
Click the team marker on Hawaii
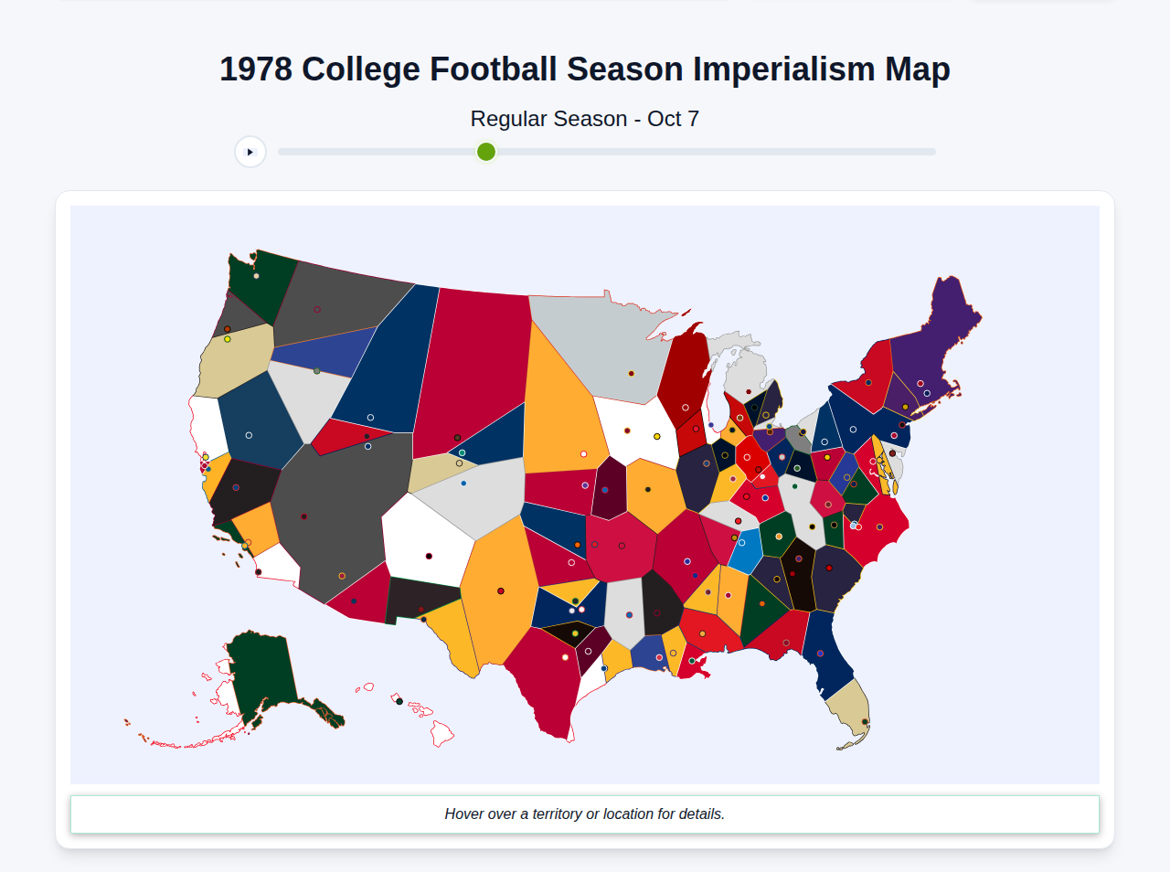[x=399, y=701]
